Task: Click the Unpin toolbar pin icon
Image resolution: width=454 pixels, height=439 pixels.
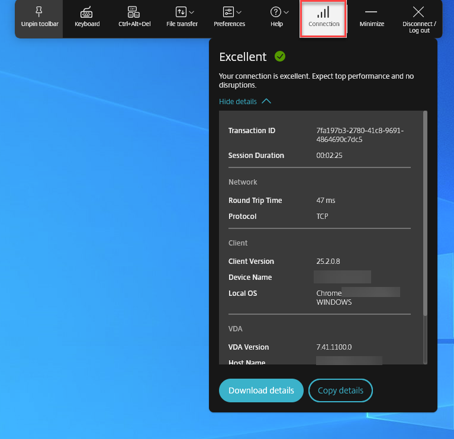Action: 38,12
